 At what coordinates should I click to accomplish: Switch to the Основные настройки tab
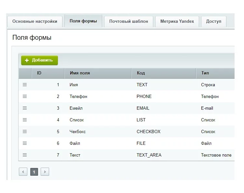[35, 21]
